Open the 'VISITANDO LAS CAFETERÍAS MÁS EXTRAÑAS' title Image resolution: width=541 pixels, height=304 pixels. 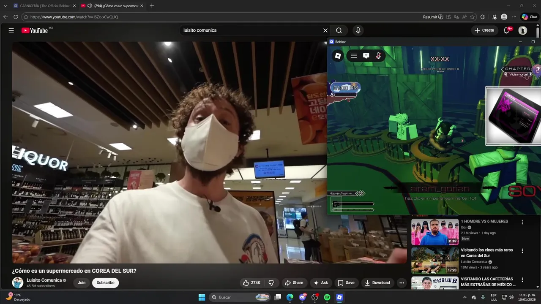tap(488, 282)
